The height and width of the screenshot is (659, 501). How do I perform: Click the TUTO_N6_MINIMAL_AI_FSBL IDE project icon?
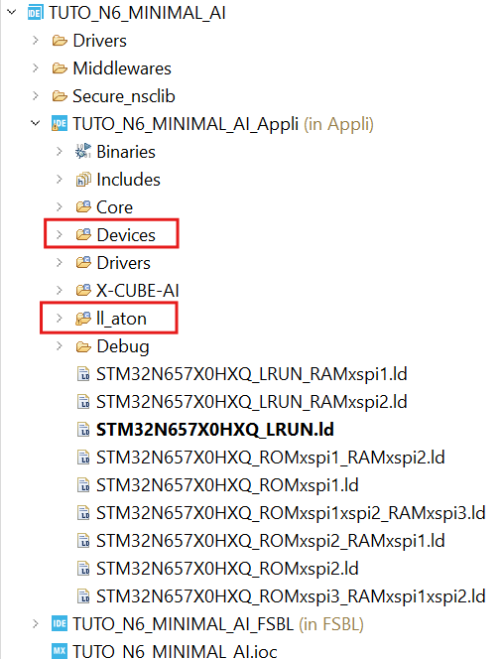(60, 623)
